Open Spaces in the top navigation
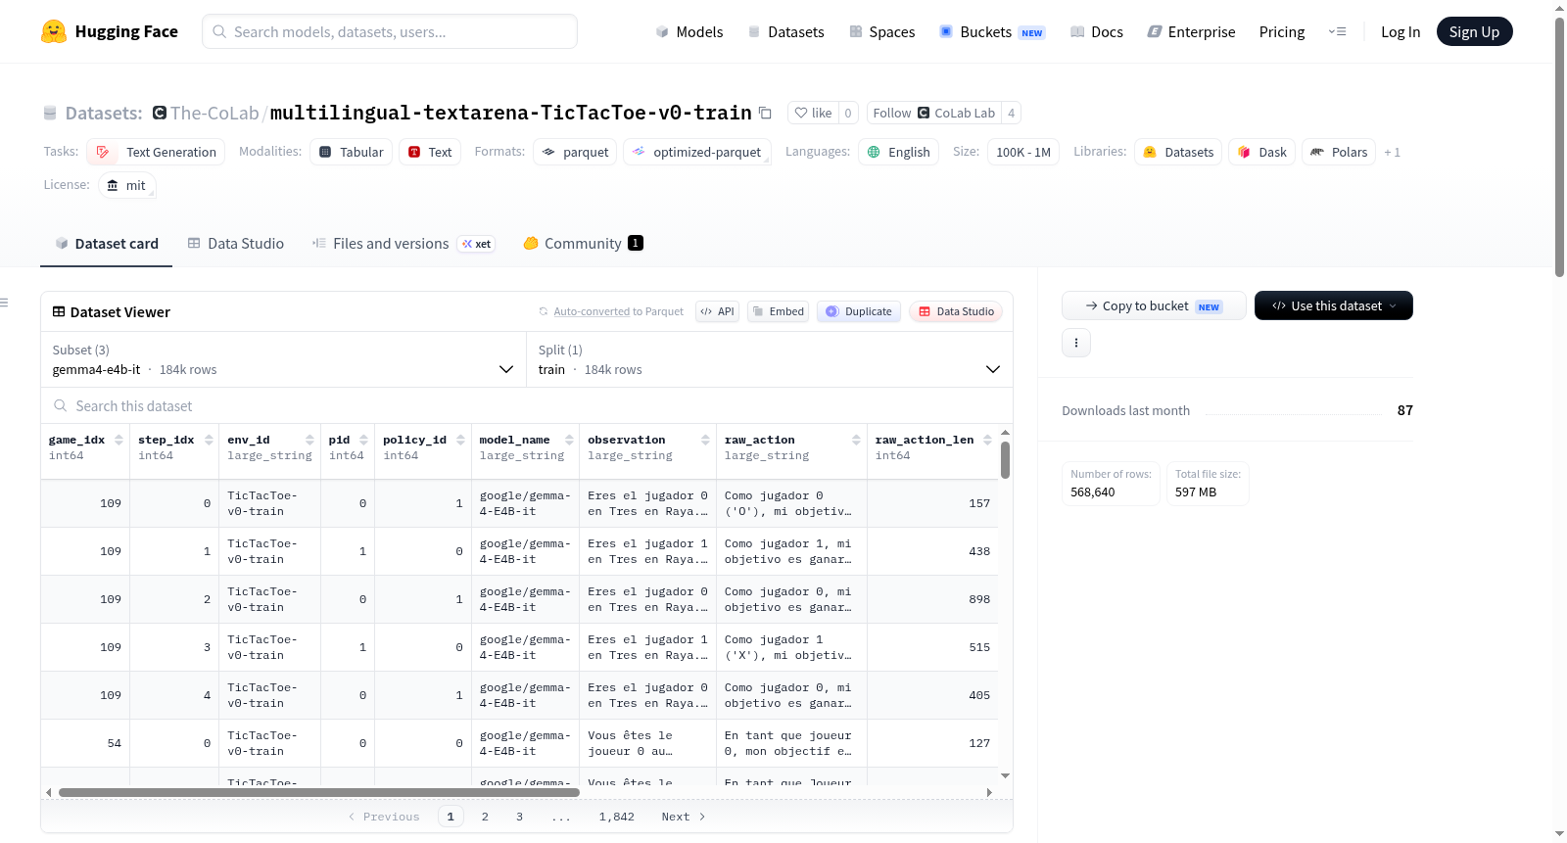The height and width of the screenshot is (843, 1567). [x=882, y=32]
